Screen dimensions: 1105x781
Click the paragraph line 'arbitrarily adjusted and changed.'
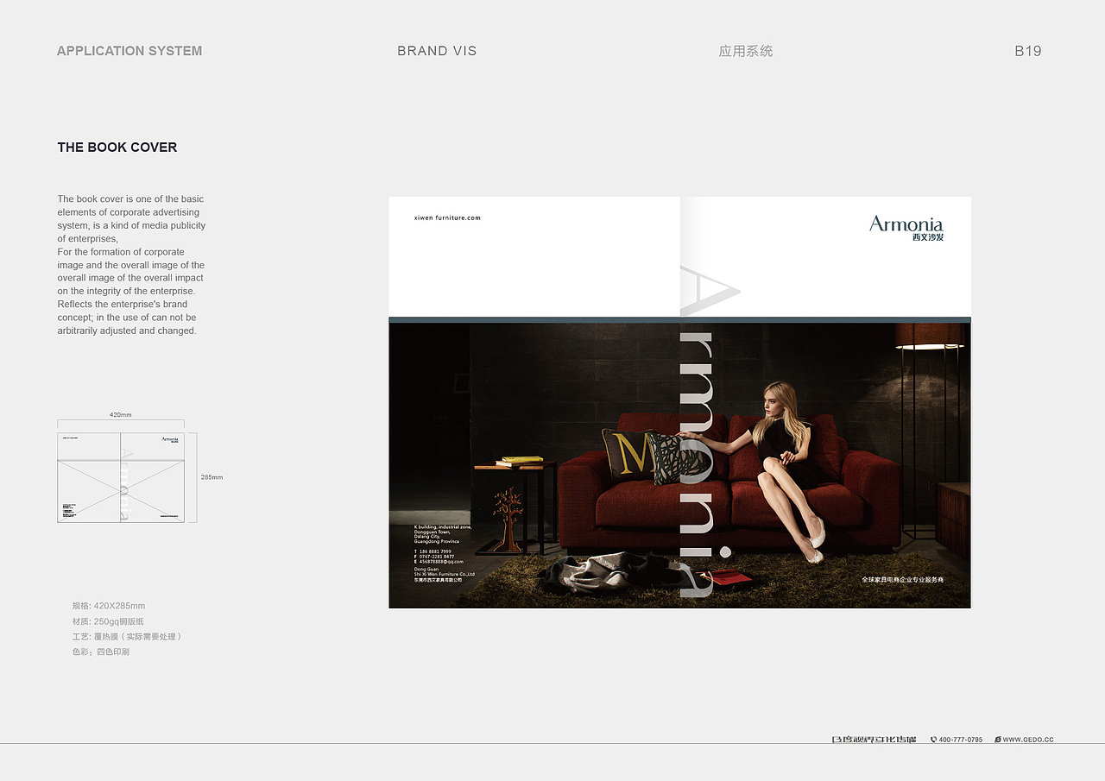click(127, 331)
